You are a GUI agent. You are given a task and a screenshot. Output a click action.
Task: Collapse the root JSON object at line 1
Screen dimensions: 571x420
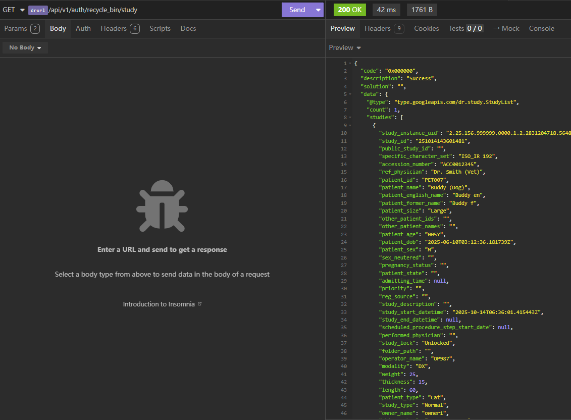[x=350, y=63]
